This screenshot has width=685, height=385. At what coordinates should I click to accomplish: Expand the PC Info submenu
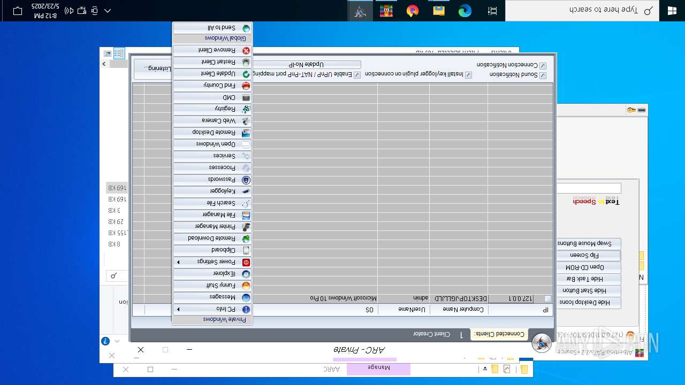212,309
